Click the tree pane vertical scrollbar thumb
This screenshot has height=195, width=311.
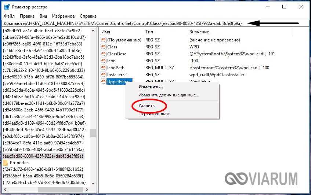[94, 133]
